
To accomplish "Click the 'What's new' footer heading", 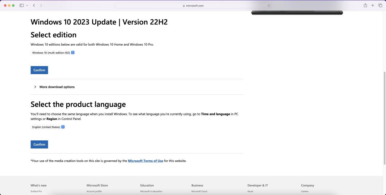I will (39, 185).
